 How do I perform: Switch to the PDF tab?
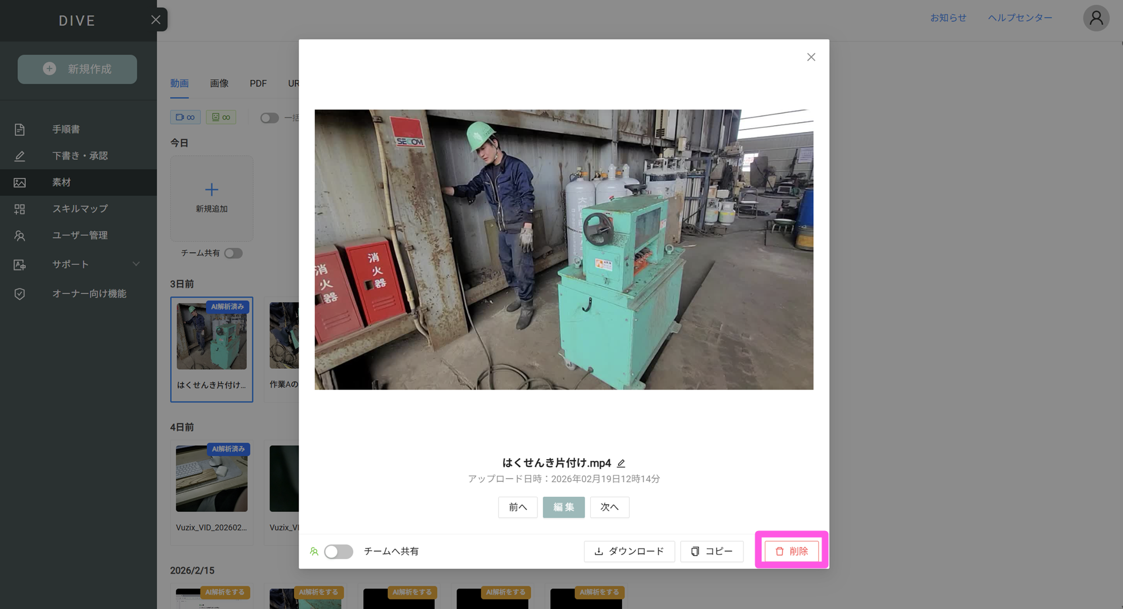pyautogui.click(x=258, y=84)
